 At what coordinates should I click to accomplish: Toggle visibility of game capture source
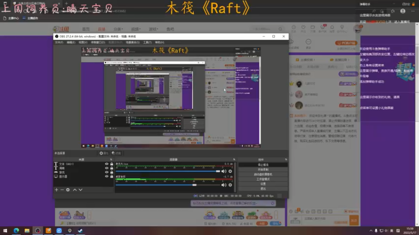coord(107,172)
